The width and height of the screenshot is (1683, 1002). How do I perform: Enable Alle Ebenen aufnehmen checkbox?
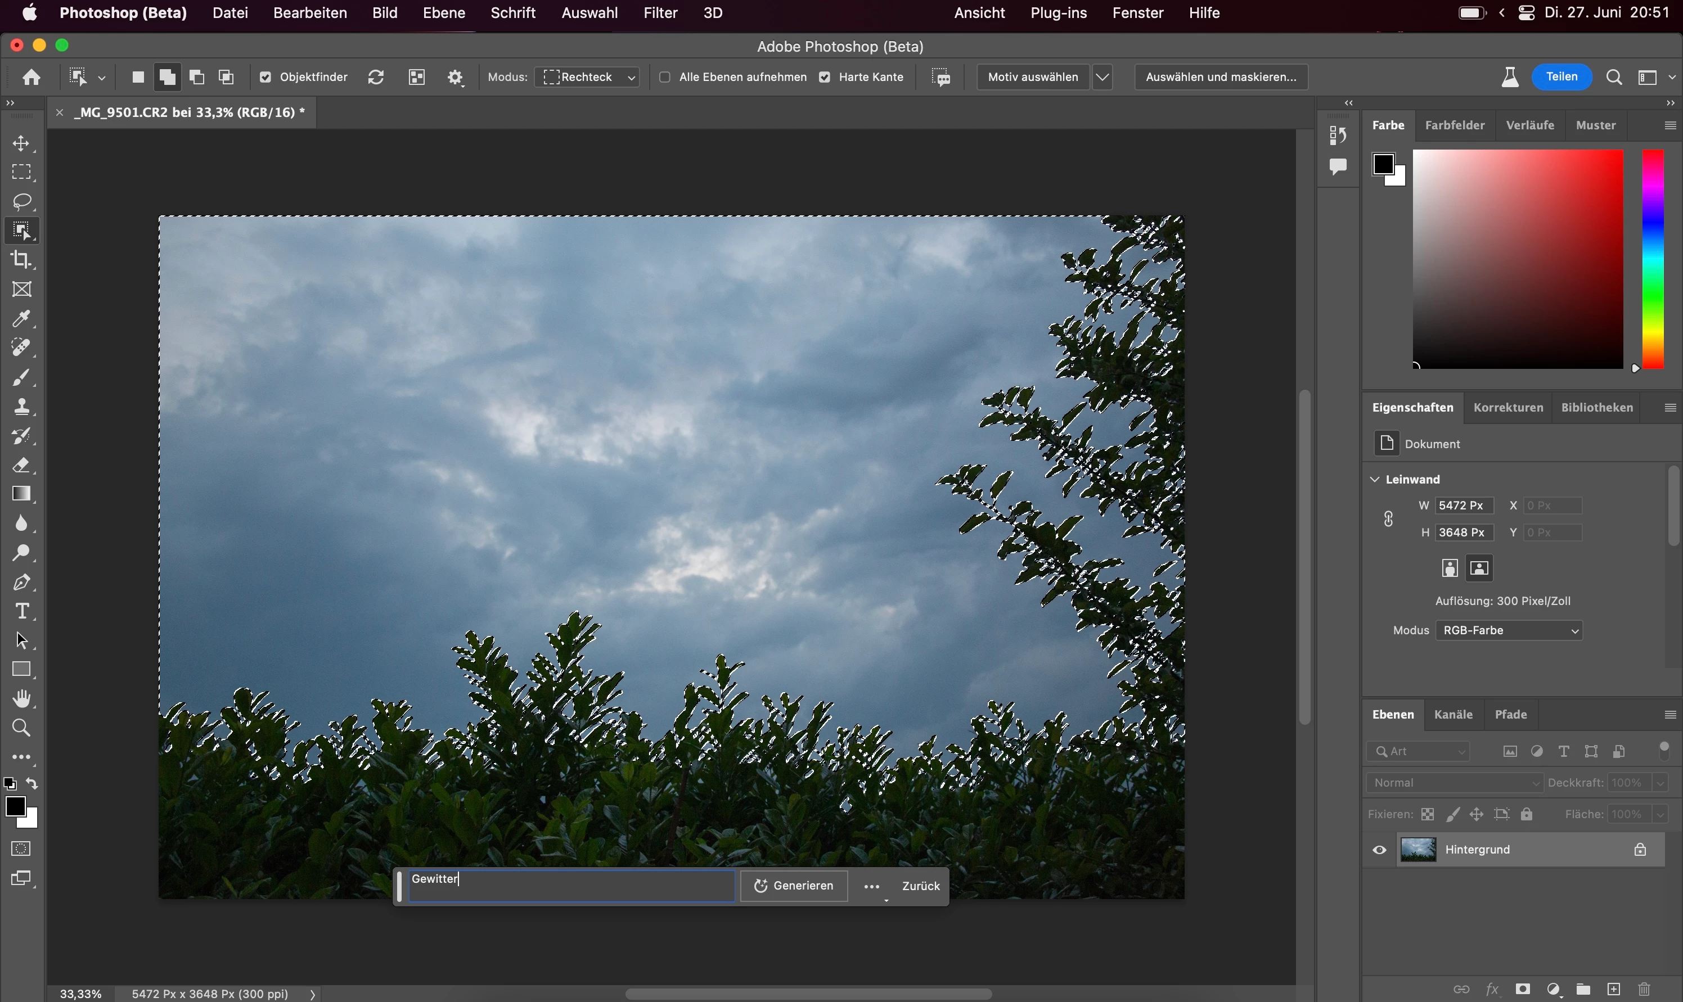(x=664, y=78)
